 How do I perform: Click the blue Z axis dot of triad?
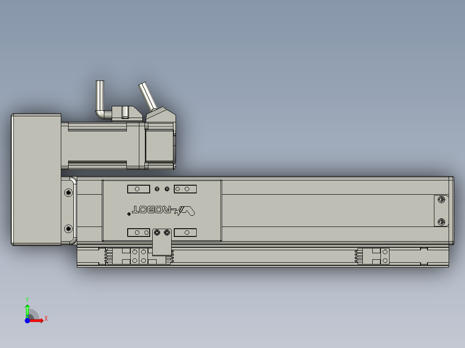[x=27, y=320]
